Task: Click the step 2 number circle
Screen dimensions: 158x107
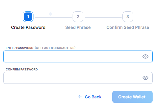Action: pos(78,17)
